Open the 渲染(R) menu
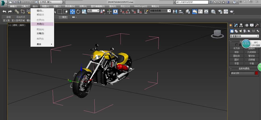This screenshot has width=261, height=120. pyautogui.click(x=113, y=6)
